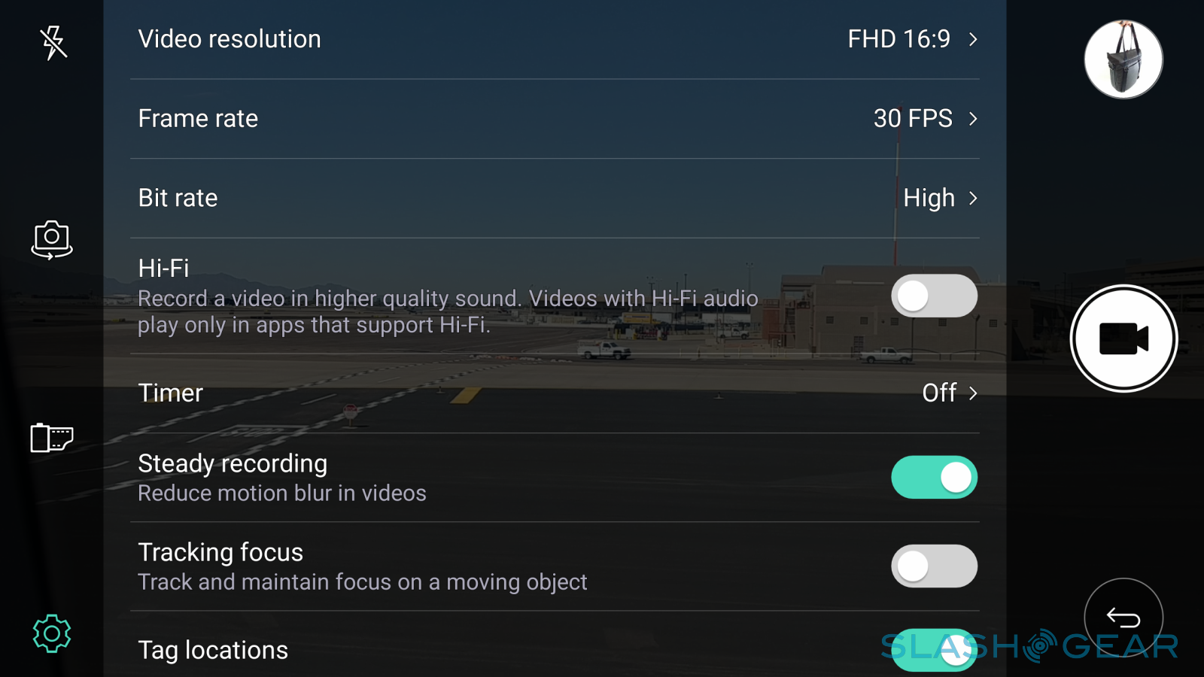Close settings via the teal gear icon
Viewport: 1204px width, 677px height.
(52, 633)
